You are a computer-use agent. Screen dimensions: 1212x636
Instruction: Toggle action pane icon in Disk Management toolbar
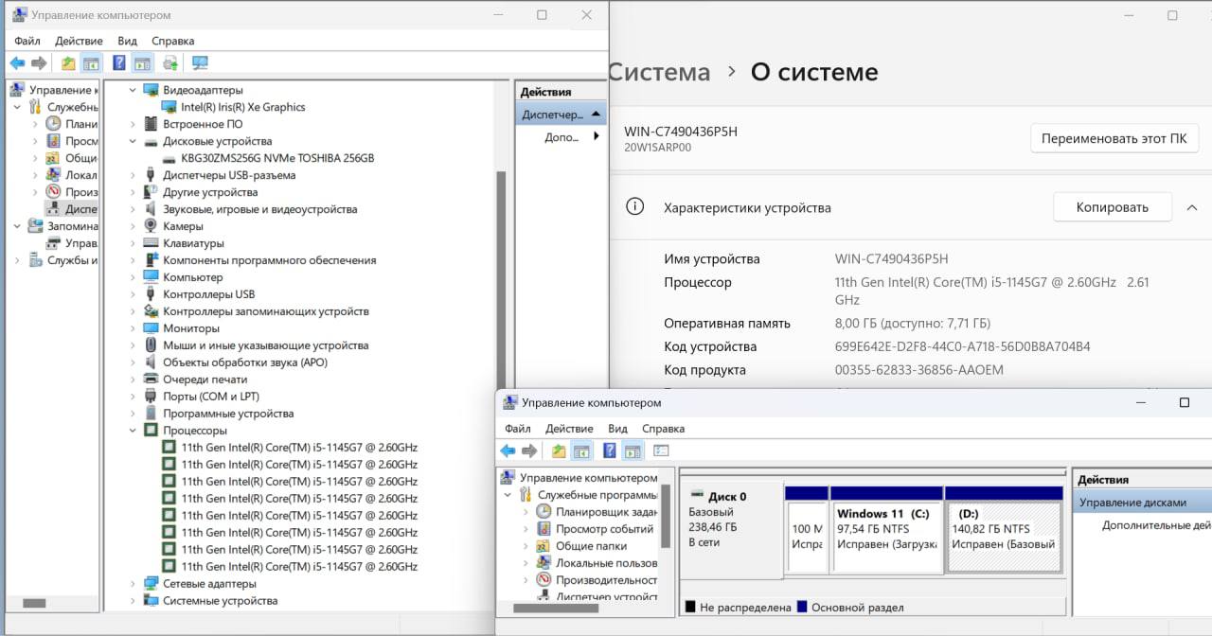click(x=633, y=450)
